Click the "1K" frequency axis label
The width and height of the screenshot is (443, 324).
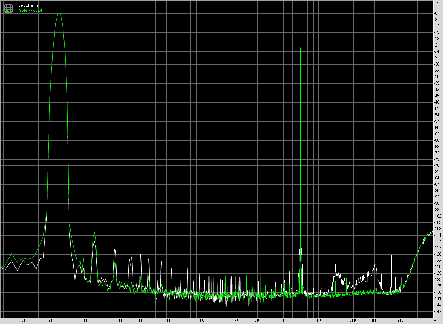[201, 320]
